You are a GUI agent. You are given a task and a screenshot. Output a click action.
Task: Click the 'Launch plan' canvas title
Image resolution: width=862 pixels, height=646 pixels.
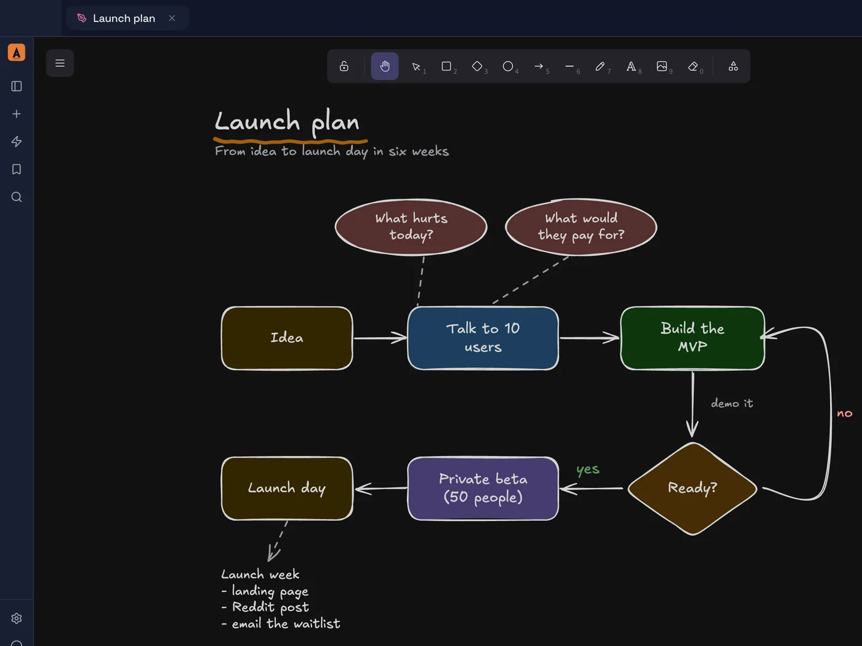pyautogui.click(x=288, y=122)
